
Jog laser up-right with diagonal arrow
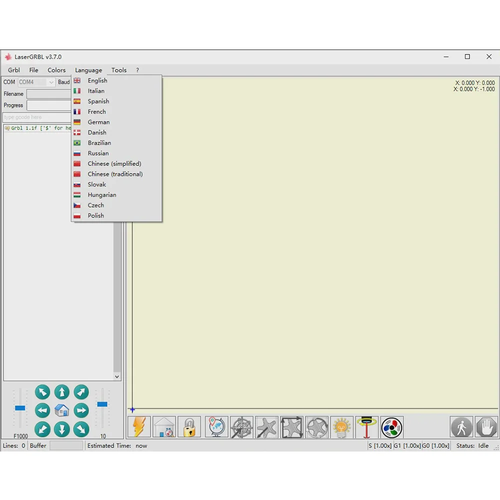click(x=81, y=392)
